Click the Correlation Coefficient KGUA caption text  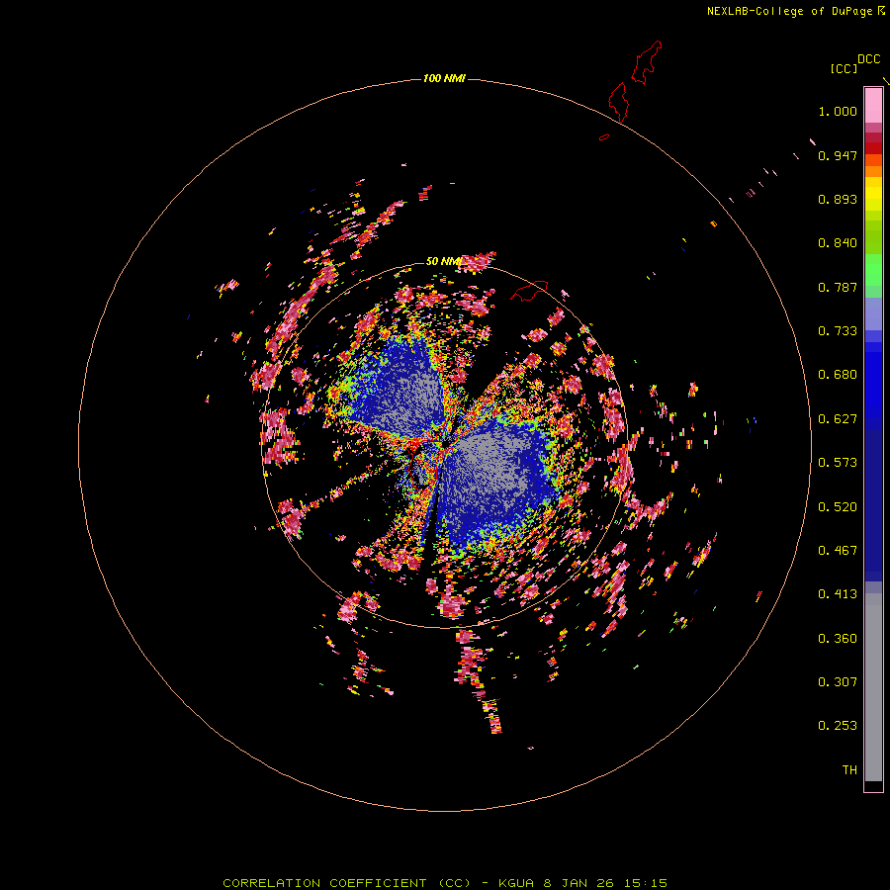coord(445,883)
